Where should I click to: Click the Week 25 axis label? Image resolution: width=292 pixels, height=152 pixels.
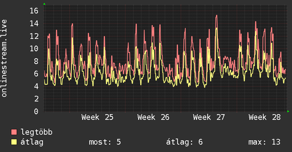97,117
